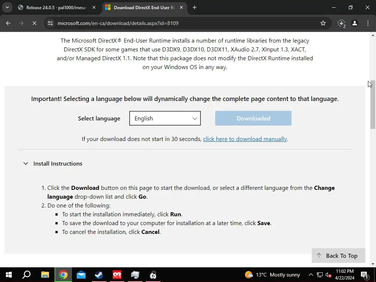Viewport: 376px width, 282px height.
Task: Click the 'Important! Selecting a language' notice text
Action: click(185, 99)
